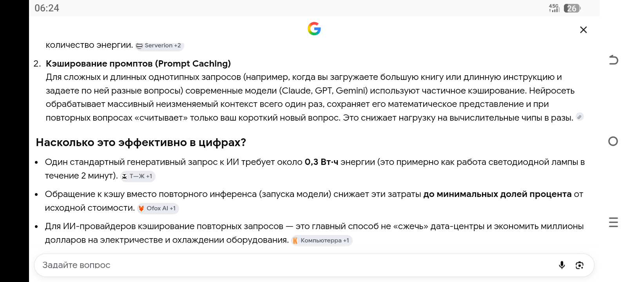Open the Serverion +2 source chip
The image size is (627, 282).
coord(160,45)
